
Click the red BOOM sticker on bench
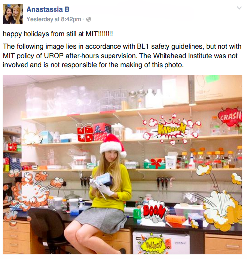[x=154, y=211]
